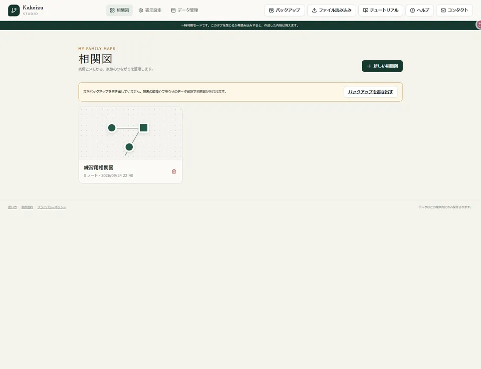Click バックアップを書き出す in the warning banner
The width and height of the screenshot is (481, 369).
pos(371,92)
